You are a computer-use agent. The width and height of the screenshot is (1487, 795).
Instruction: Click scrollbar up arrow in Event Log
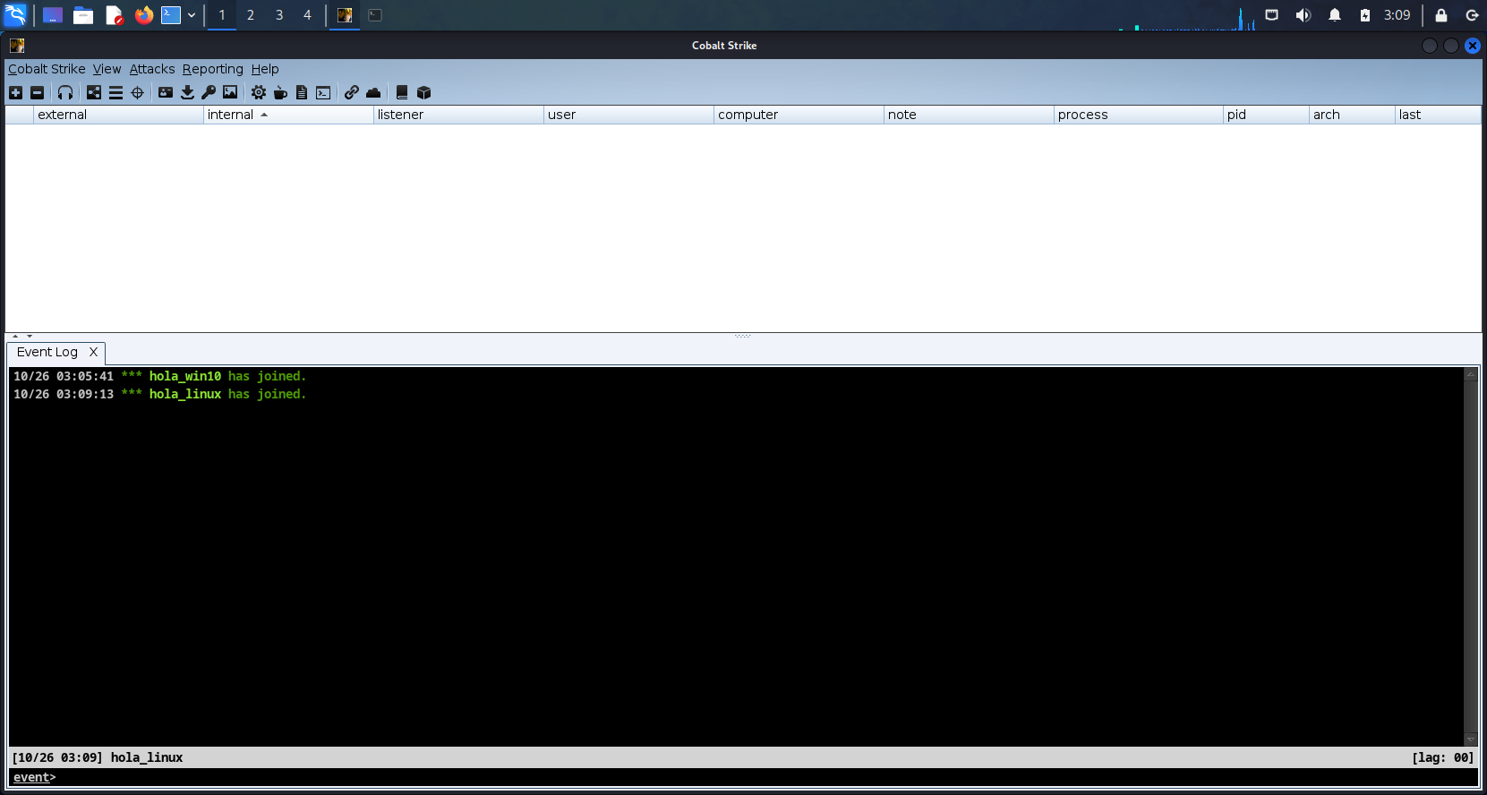pyautogui.click(x=1470, y=375)
